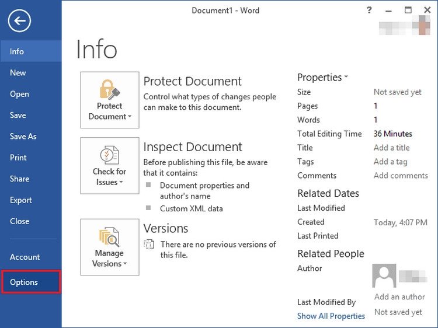Open the Protect Document dropdown button
Image resolution: width=438 pixels, height=328 pixels.
point(110,100)
